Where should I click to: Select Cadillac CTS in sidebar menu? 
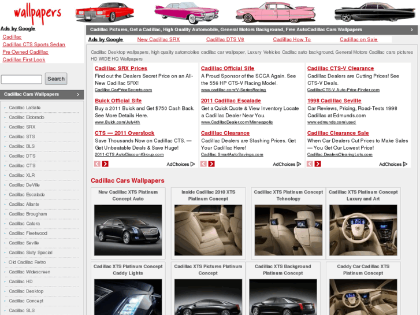[x=22, y=165]
